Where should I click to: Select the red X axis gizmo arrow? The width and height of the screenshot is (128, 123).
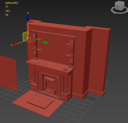click(15, 44)
